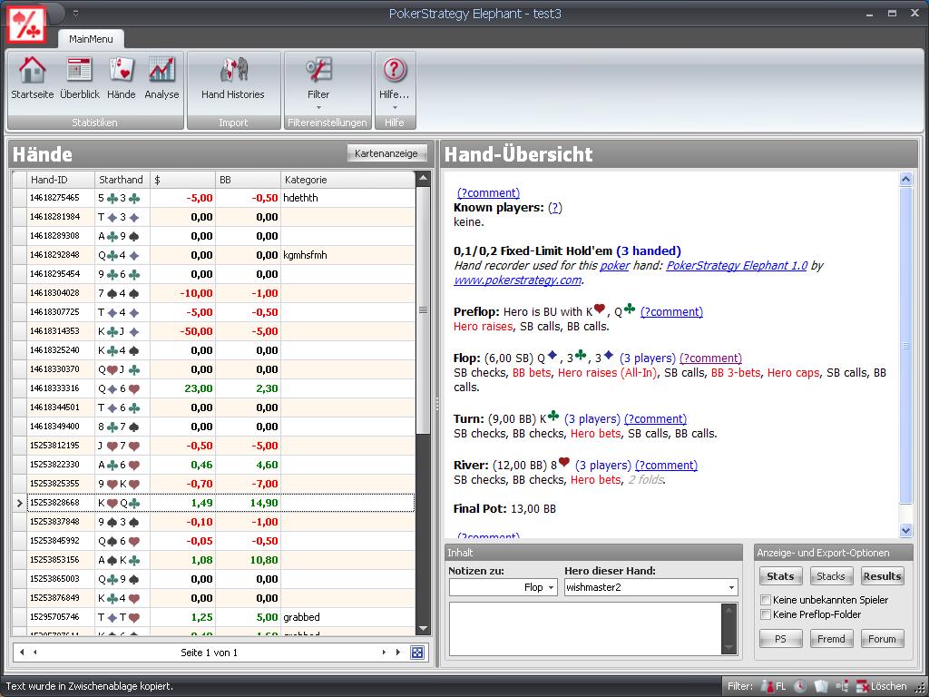The image size is (929, 697).
Task: Enable Keine unbekannten Spieler checkbox
Action: pyautogui.click(x=766, y=600)
